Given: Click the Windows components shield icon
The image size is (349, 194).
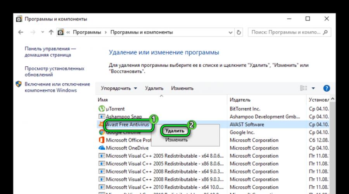Looking at the screenshot, I should (x=19, y=84).
